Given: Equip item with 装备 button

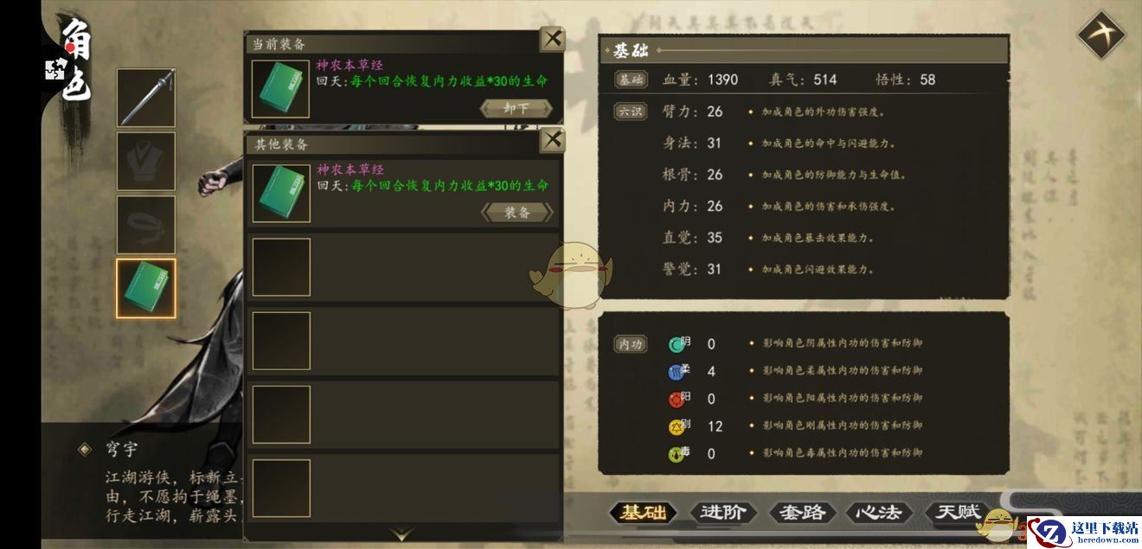Looking at the screenshot, I should coord(516,212).
